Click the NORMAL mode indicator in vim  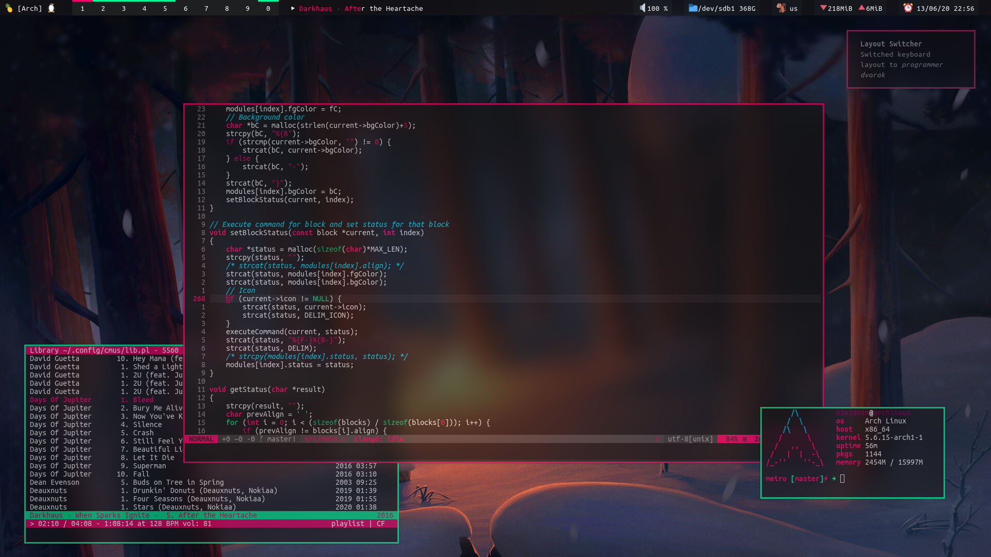201,439
